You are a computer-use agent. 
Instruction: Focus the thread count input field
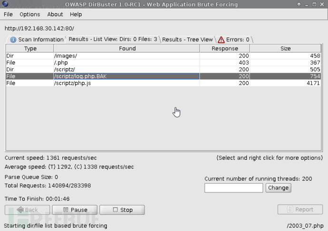click(234, 188)
